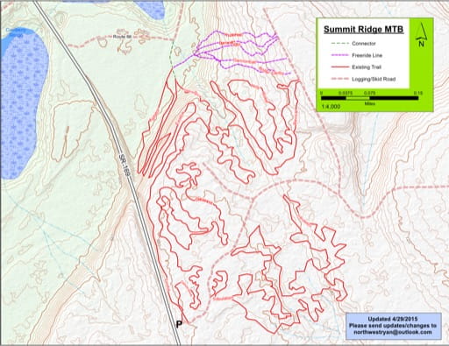Click the SR-169 highway label

click(124, 166)
